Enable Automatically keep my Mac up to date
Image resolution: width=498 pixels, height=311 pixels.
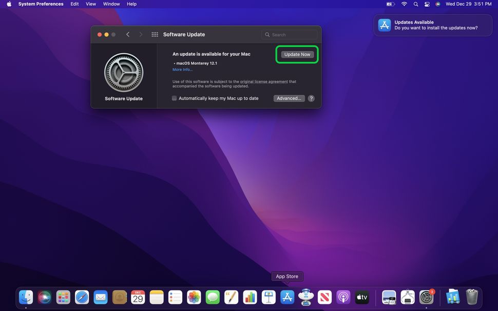point(174,98)
